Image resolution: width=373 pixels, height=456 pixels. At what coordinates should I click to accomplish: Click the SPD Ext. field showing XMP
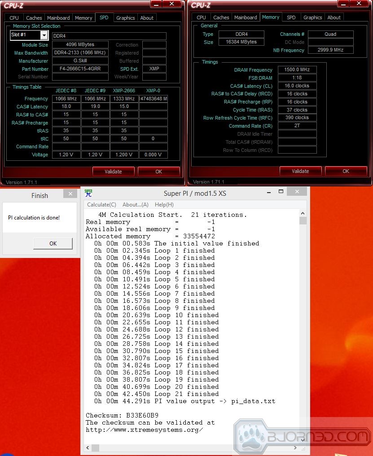pyautogui.click(x=154, y=69)
